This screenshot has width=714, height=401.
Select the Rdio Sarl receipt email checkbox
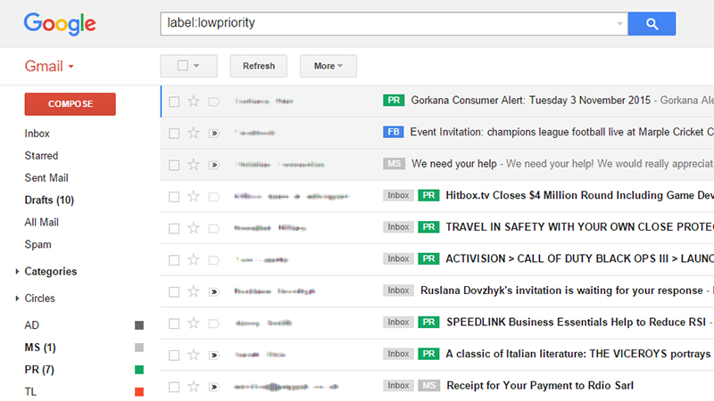174,387
